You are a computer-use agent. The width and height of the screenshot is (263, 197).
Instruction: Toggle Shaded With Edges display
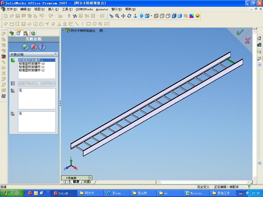coord(174,16)
